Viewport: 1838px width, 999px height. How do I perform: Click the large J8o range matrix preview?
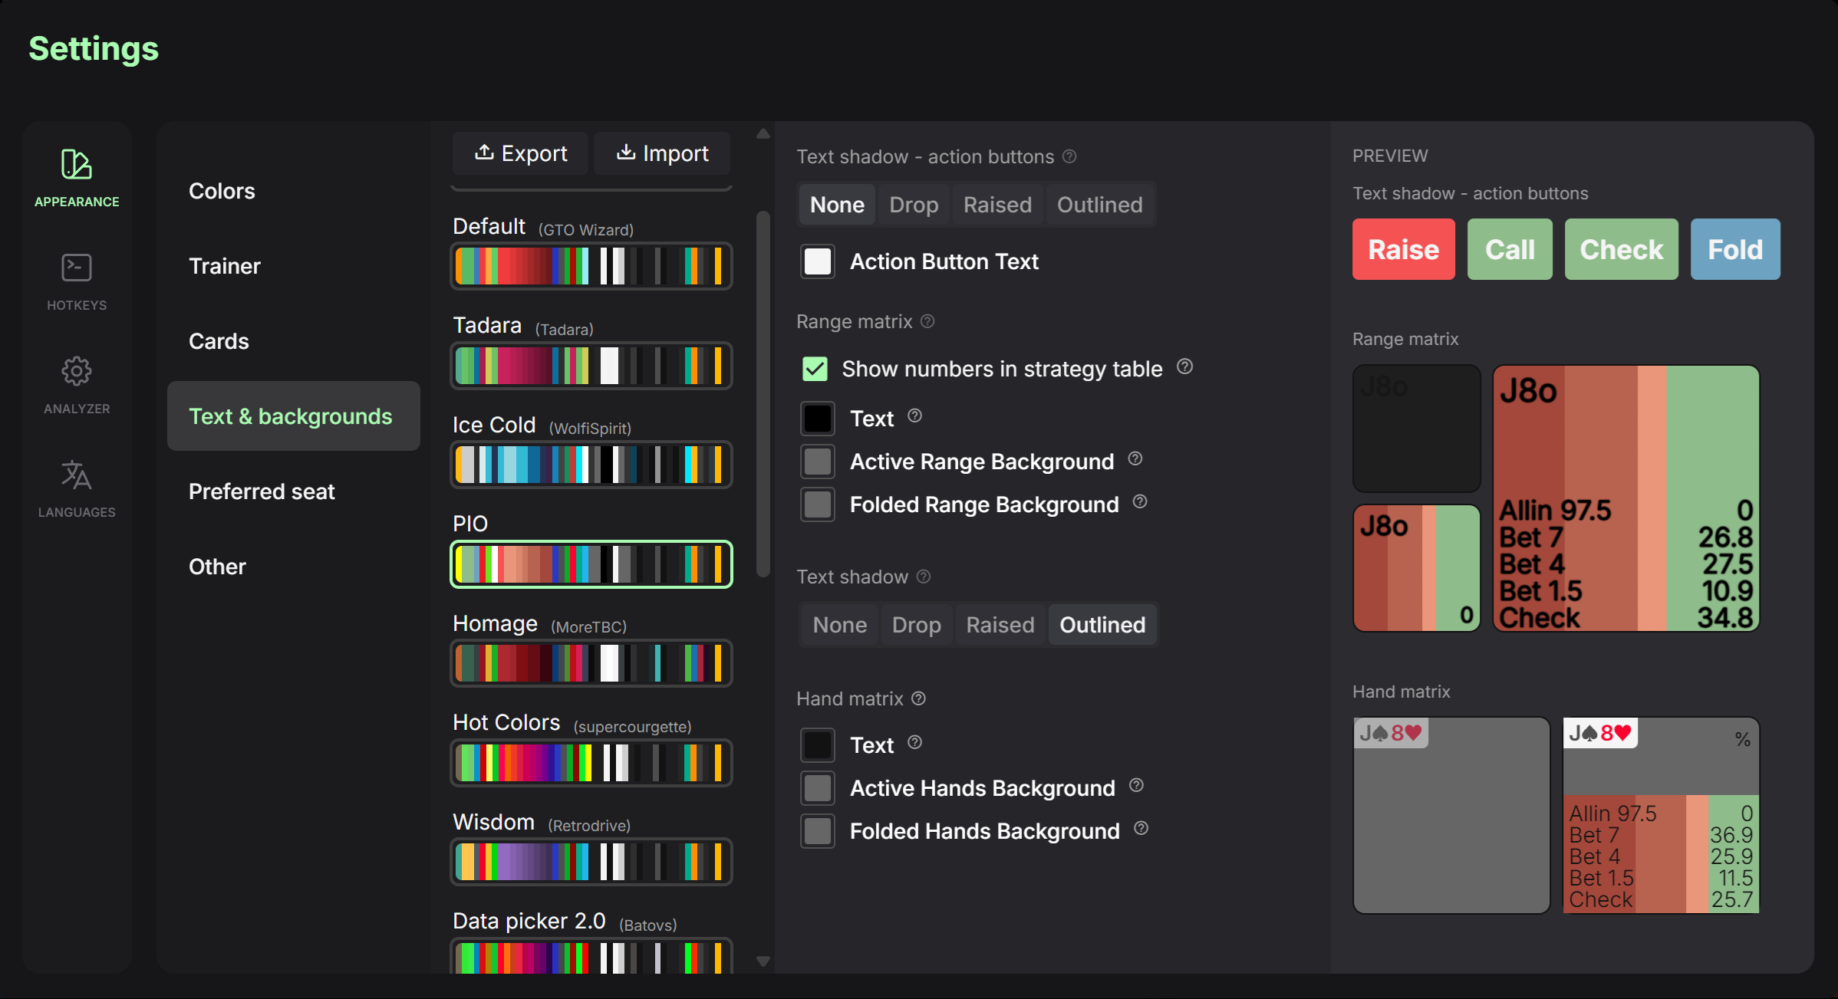click(x=1626, y=498)
